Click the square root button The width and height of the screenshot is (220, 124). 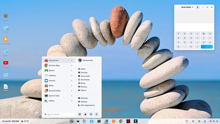(210, 42)
